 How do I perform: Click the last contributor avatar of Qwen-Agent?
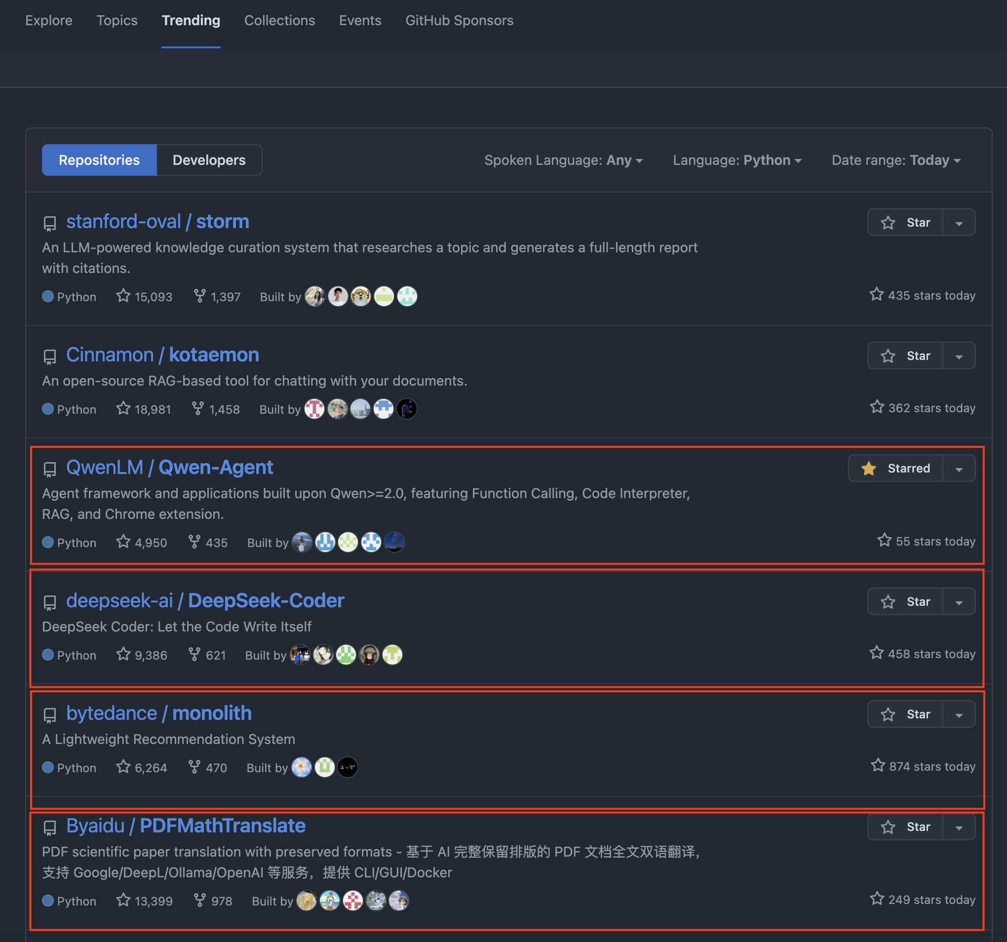click(394, 542)
